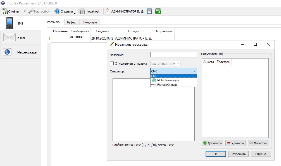Click the administrator user icon
Image resolution: width=281 pixels, height=166 pixels.
coord(107,11)
